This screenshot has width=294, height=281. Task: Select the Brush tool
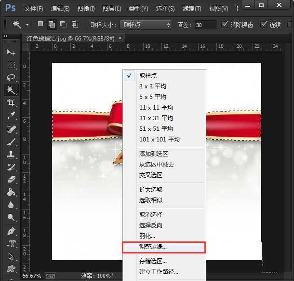point(11,141)
